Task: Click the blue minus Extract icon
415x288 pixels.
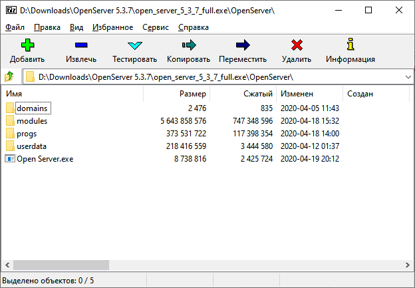Action: [81, 46]
